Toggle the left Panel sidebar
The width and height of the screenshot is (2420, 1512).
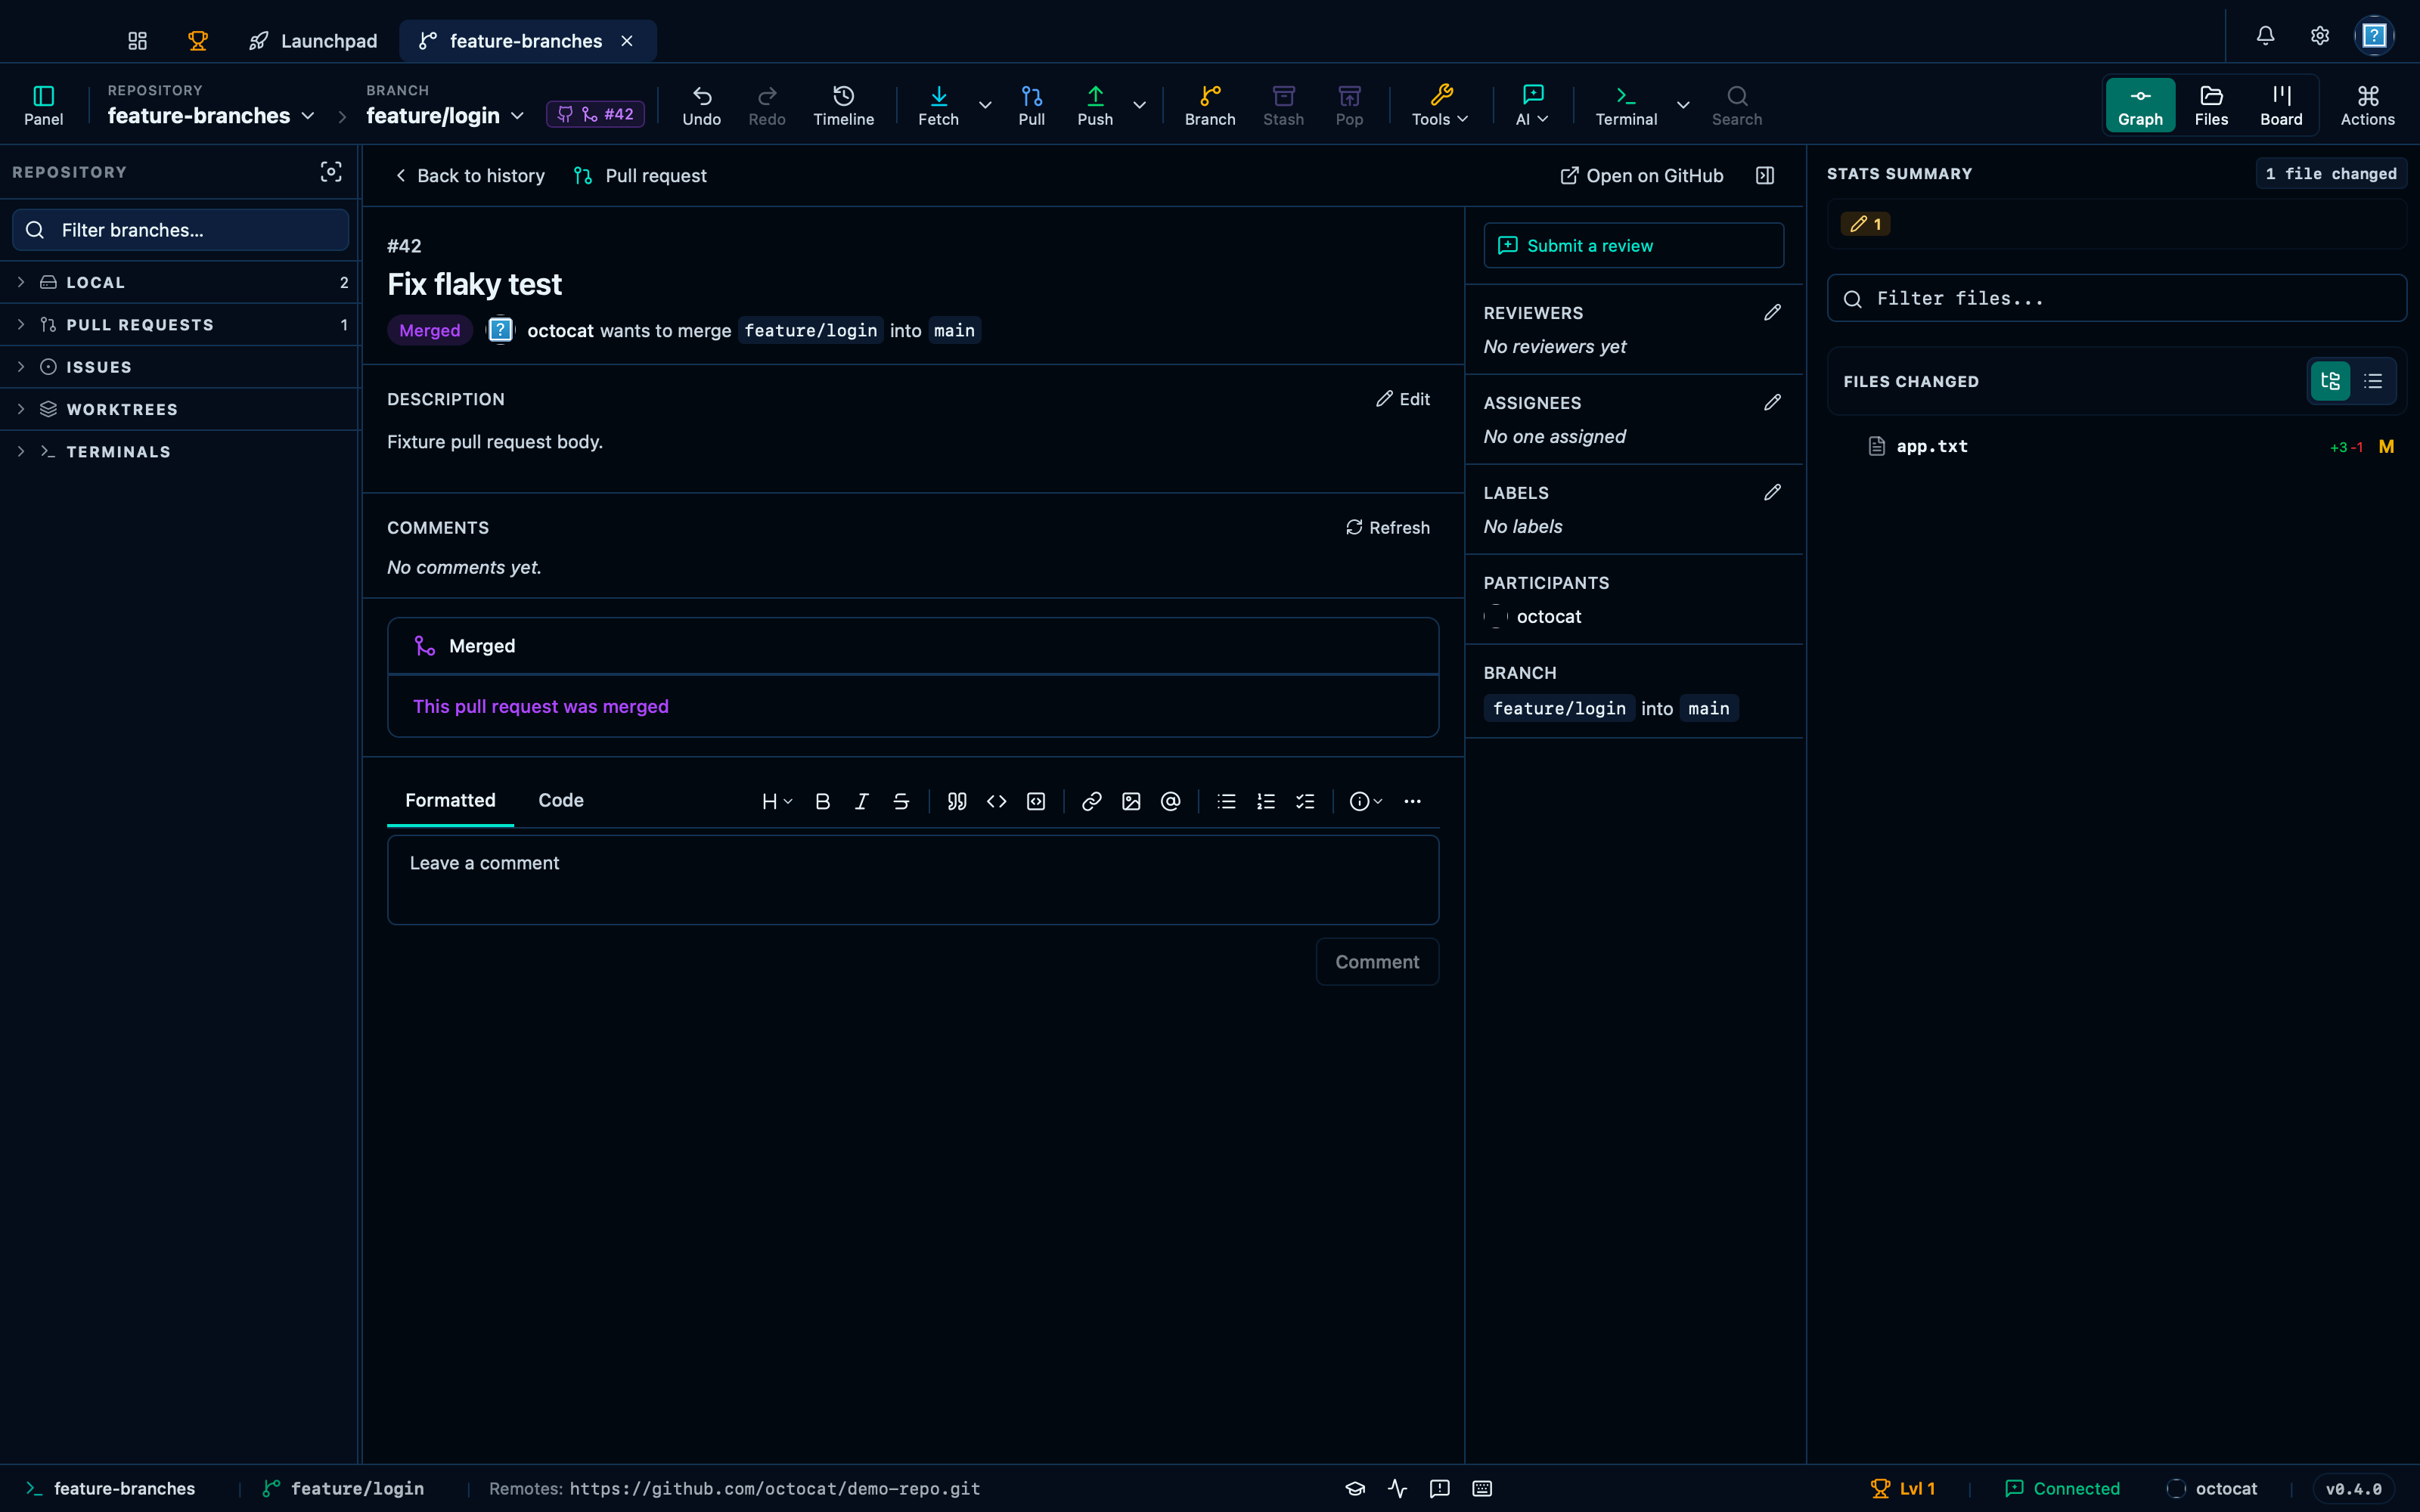tap(43, 105)
